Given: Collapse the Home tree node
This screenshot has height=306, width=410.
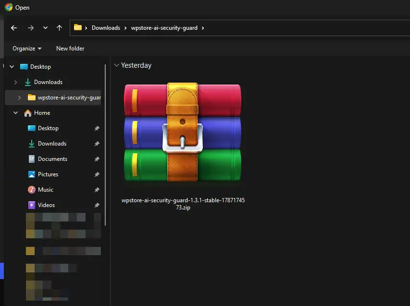Looking at the screenshot, I should (16, 113).
